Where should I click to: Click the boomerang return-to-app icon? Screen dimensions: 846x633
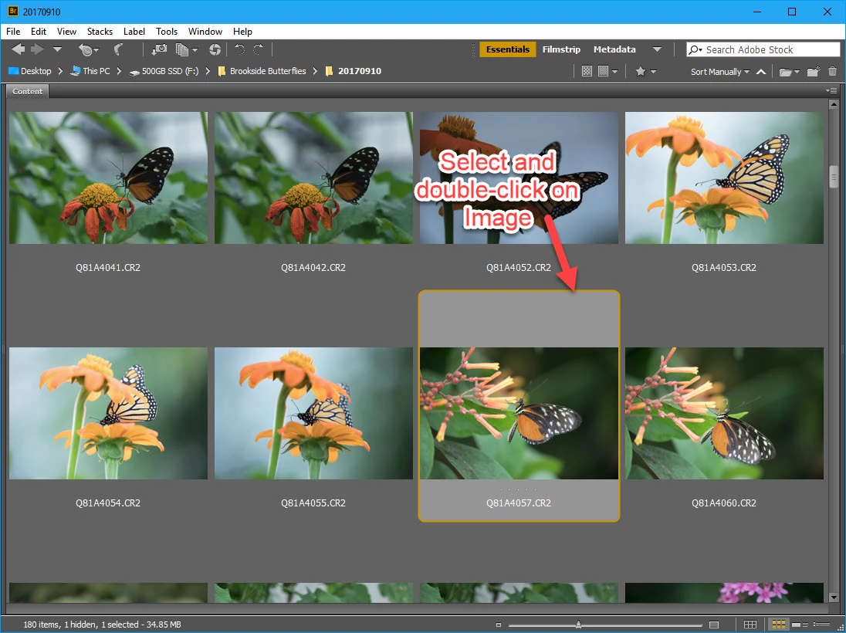click(x=118, y=49)
